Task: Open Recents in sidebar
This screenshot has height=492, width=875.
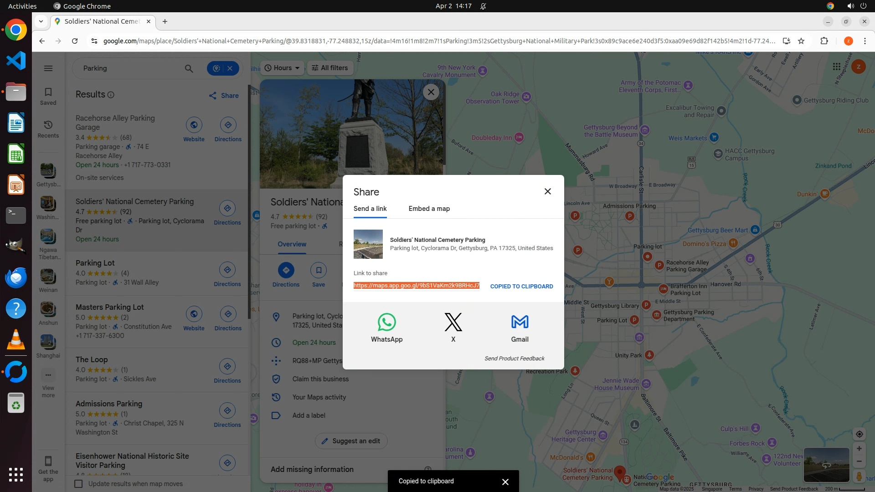Action: tap(48, 129)
